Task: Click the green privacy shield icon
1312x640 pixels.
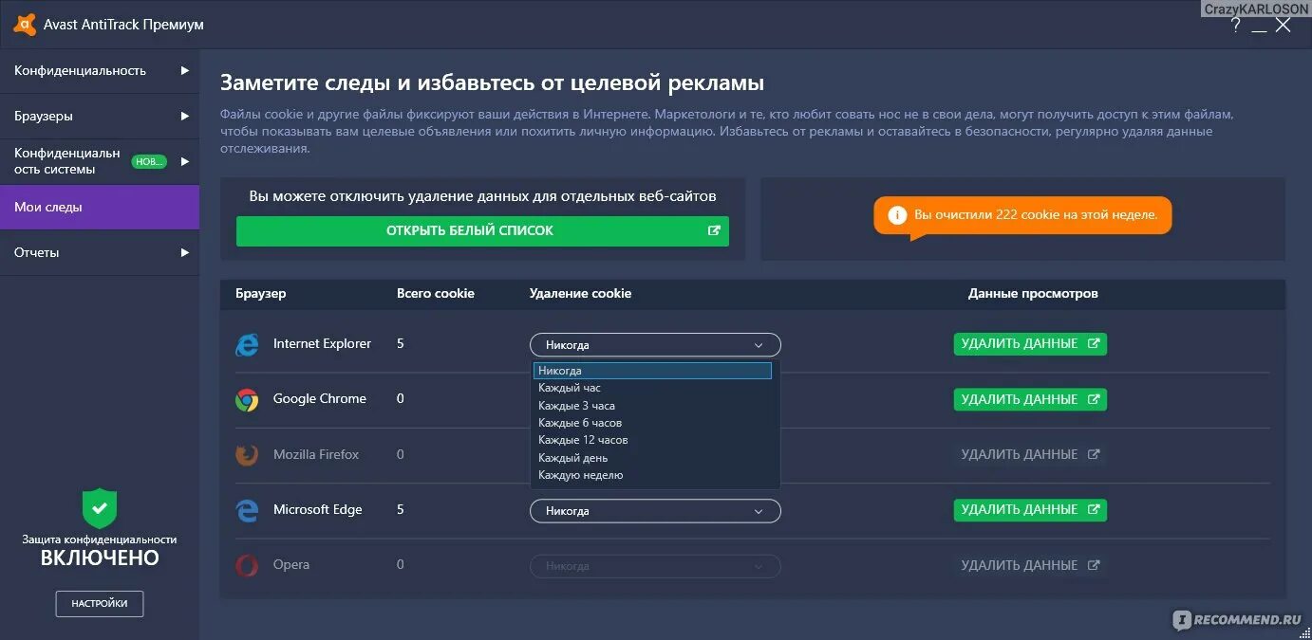Action: point(100,508)
